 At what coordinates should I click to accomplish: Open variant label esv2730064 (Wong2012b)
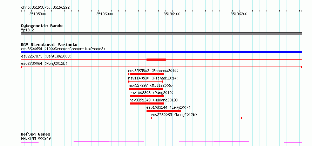(44, 63)
